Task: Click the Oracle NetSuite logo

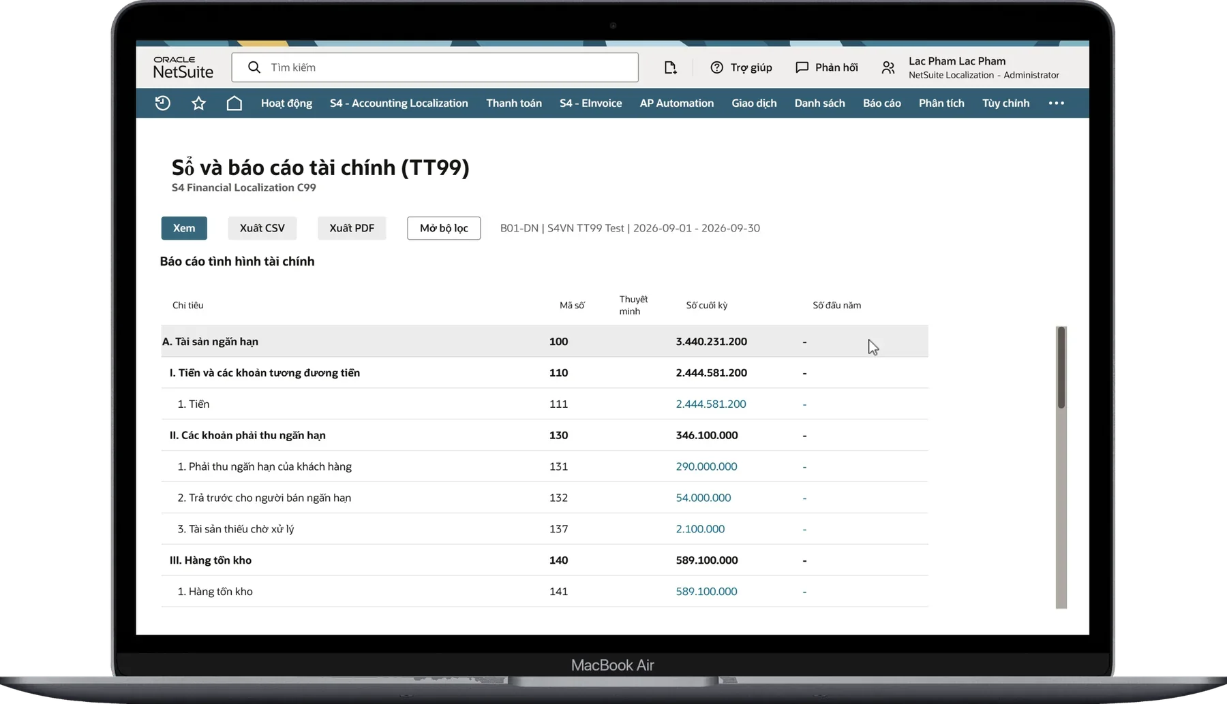Action: point(183,67)
